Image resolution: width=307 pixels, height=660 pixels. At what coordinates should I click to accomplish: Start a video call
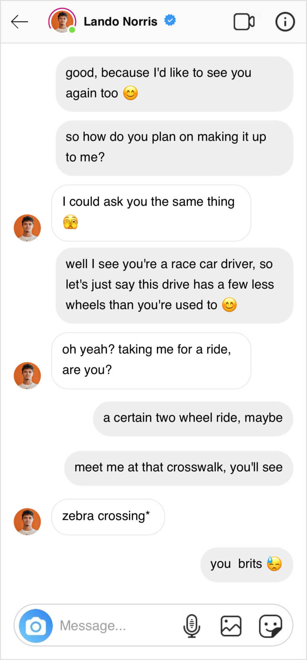pyautogui.click(x=244, y=22)
